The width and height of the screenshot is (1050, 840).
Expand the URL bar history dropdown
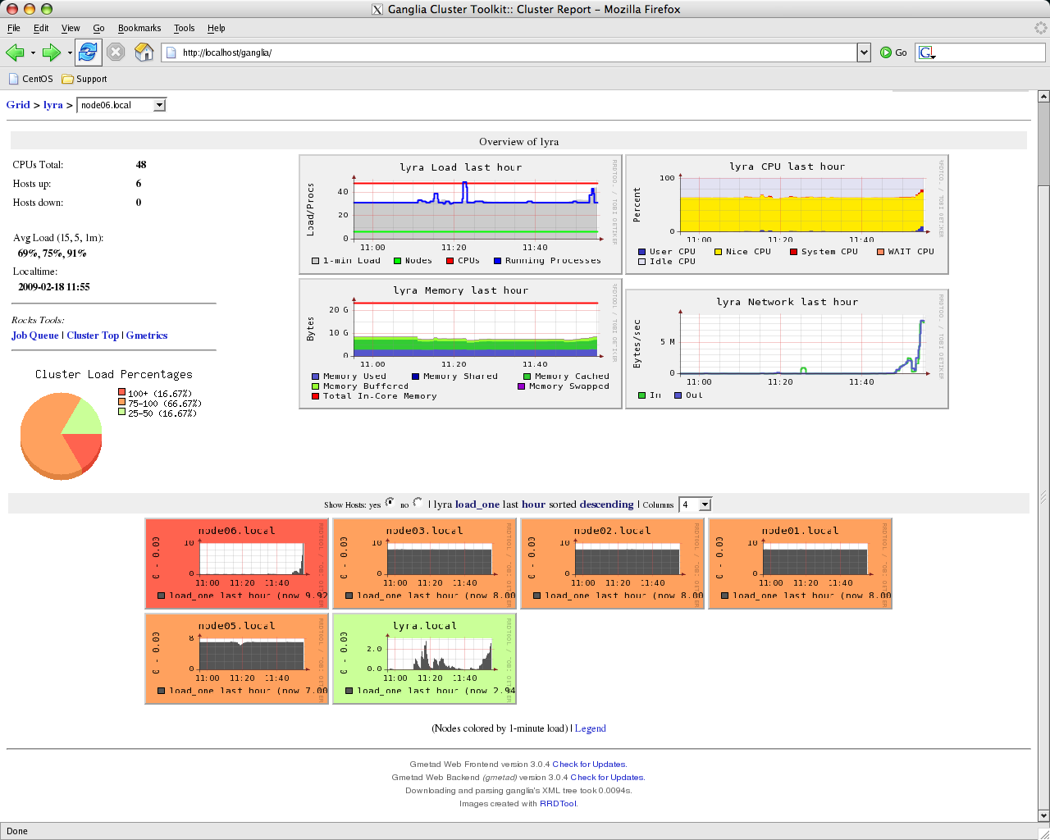(863, 52)
